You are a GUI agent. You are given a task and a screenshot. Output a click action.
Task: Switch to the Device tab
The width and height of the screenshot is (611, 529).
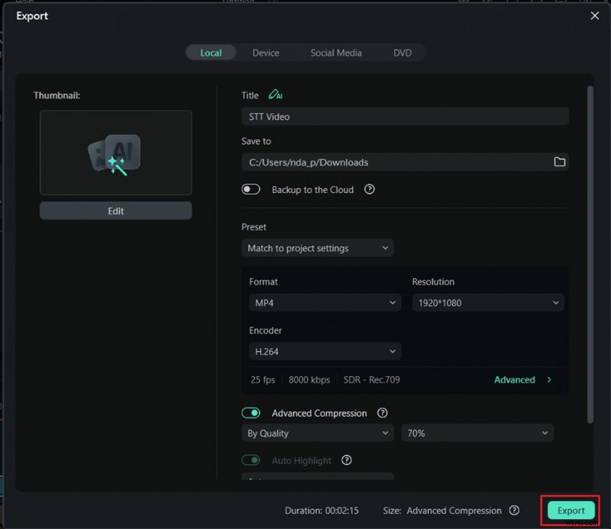266,53
